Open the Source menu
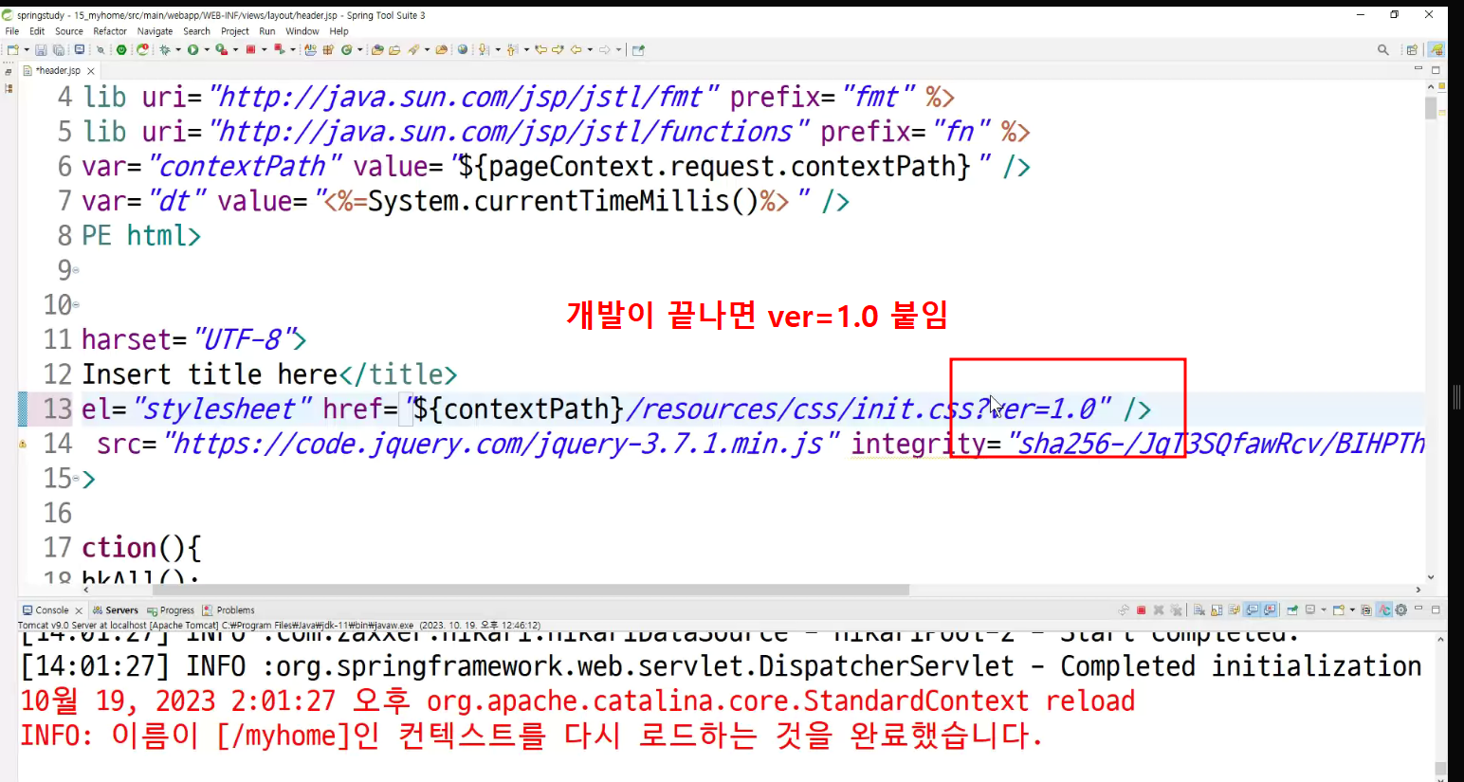This screenshot has width=1464, height=782. coord(69,31)
